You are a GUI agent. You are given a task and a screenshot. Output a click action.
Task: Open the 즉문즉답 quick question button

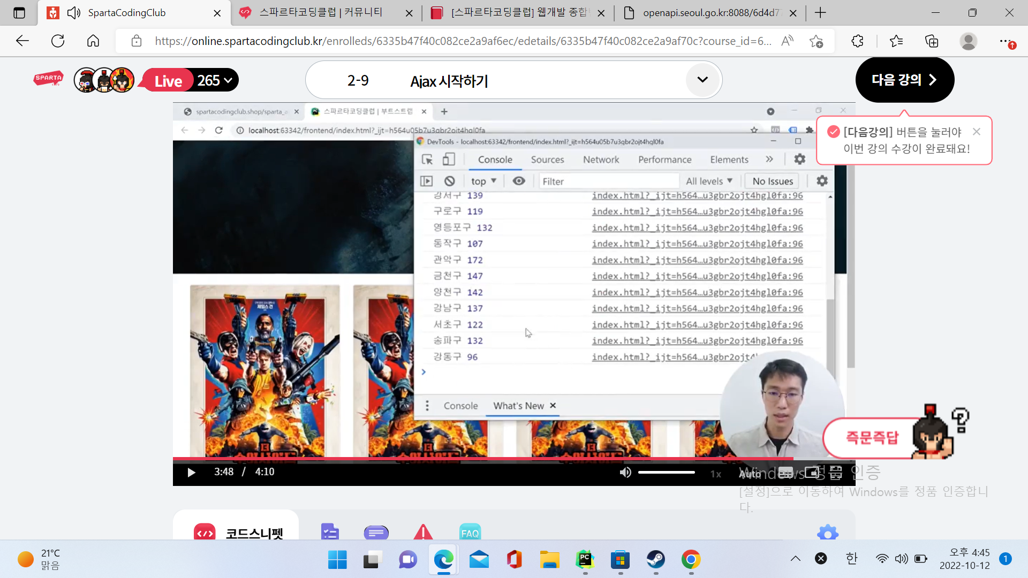tap(872, 438)
